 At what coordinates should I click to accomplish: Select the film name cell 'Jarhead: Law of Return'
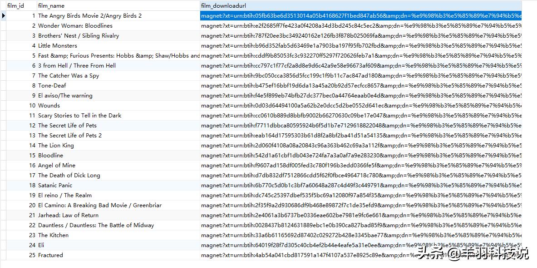68,215
